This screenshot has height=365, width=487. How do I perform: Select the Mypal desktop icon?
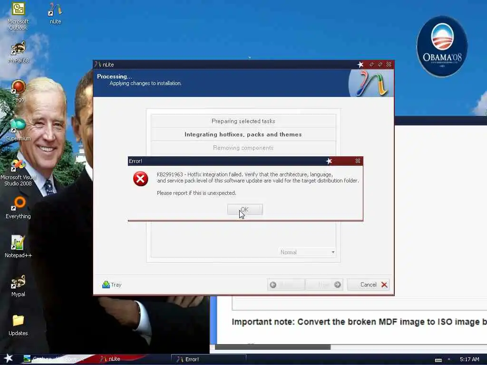tap(18, 286)
